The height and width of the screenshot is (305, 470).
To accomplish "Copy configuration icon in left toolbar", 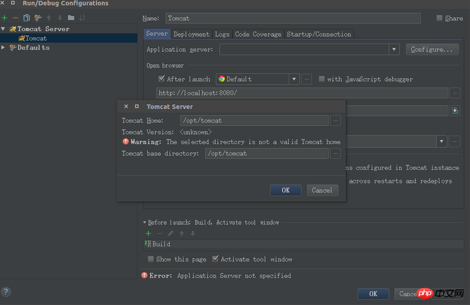I will (26, 18).
